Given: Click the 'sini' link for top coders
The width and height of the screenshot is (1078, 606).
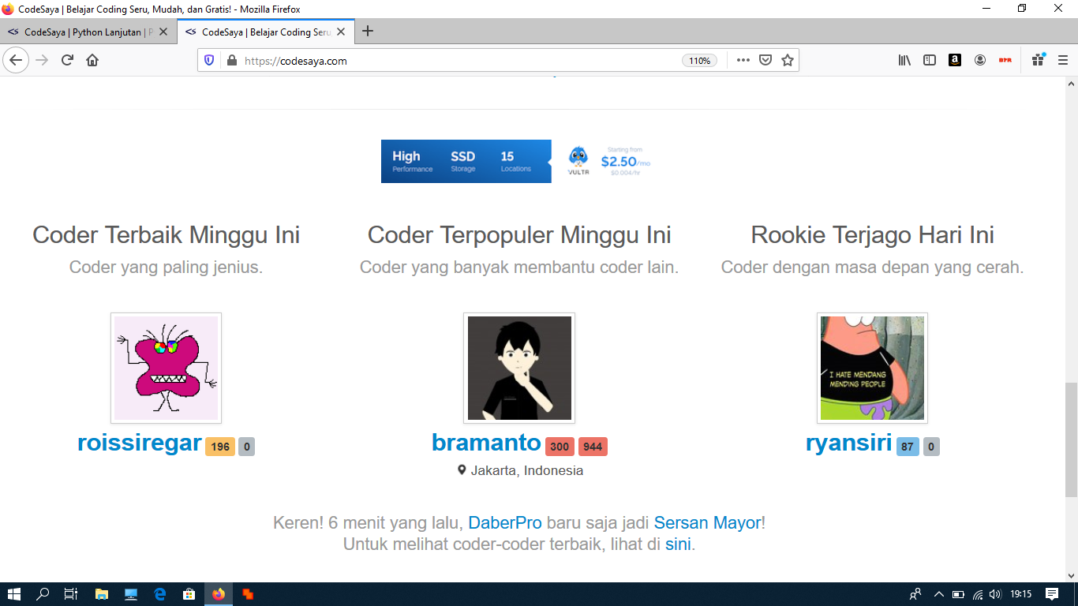Looking at the screenshot, I should coord(678,544).
